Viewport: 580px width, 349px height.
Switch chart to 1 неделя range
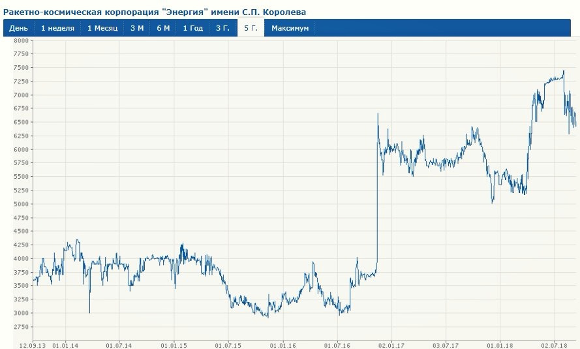(57, 28)
